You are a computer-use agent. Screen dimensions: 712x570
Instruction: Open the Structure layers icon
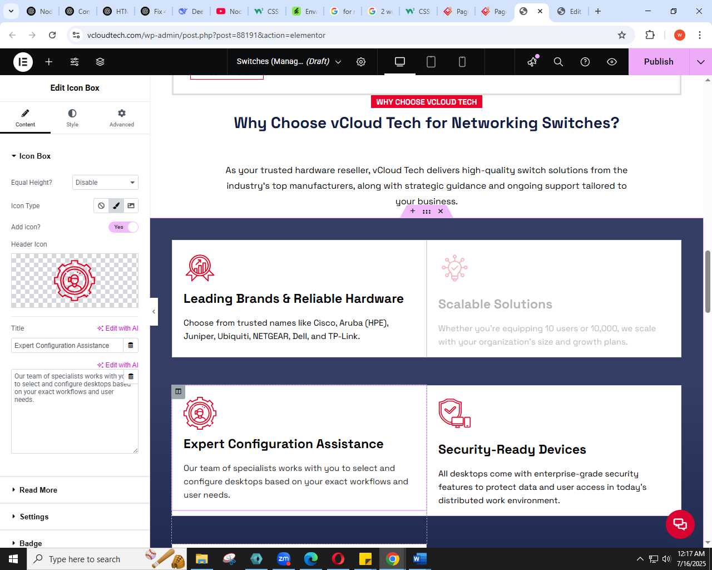100,62
